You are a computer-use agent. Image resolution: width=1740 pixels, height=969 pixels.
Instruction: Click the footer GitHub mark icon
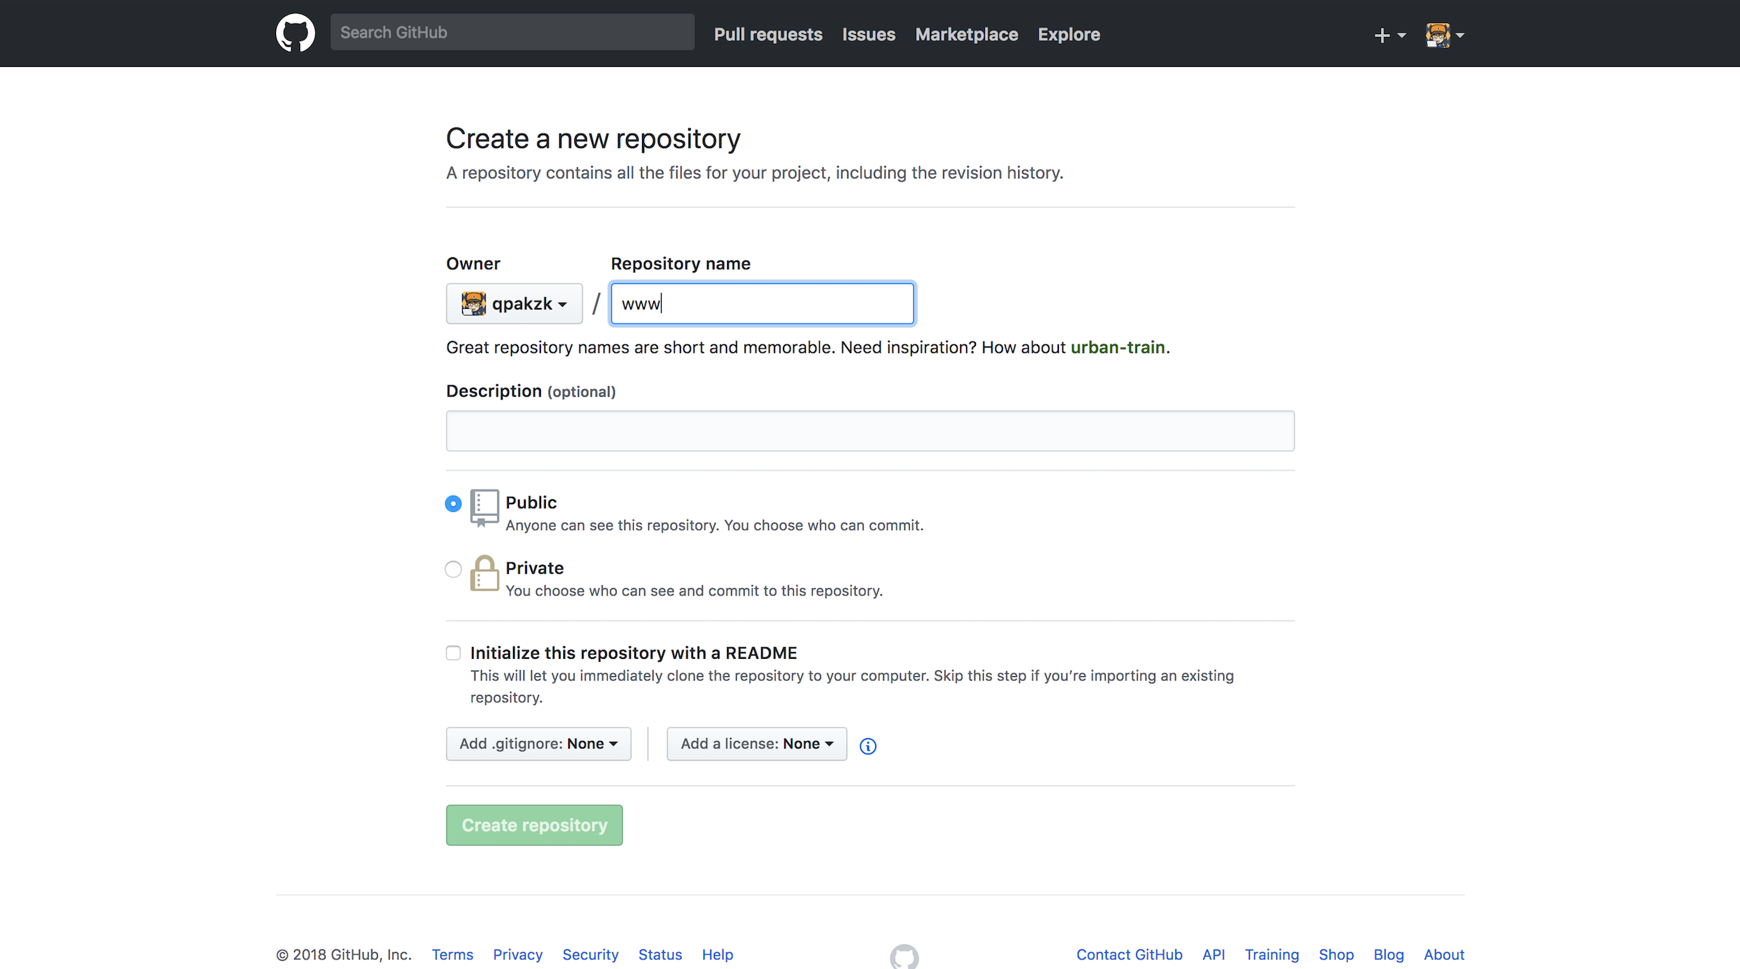904,956
